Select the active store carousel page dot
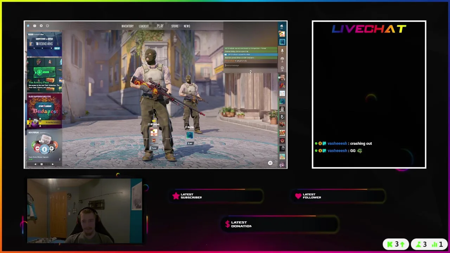This screenshot has width=450, height=253. point(41,164)
